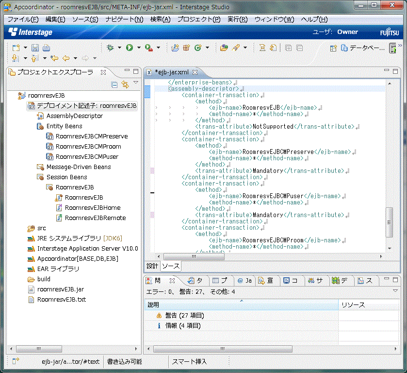Click the Open Type folder toolbar icon
Image resolution: width=407 pixels, height=373 pixels.
pos(224,48)
